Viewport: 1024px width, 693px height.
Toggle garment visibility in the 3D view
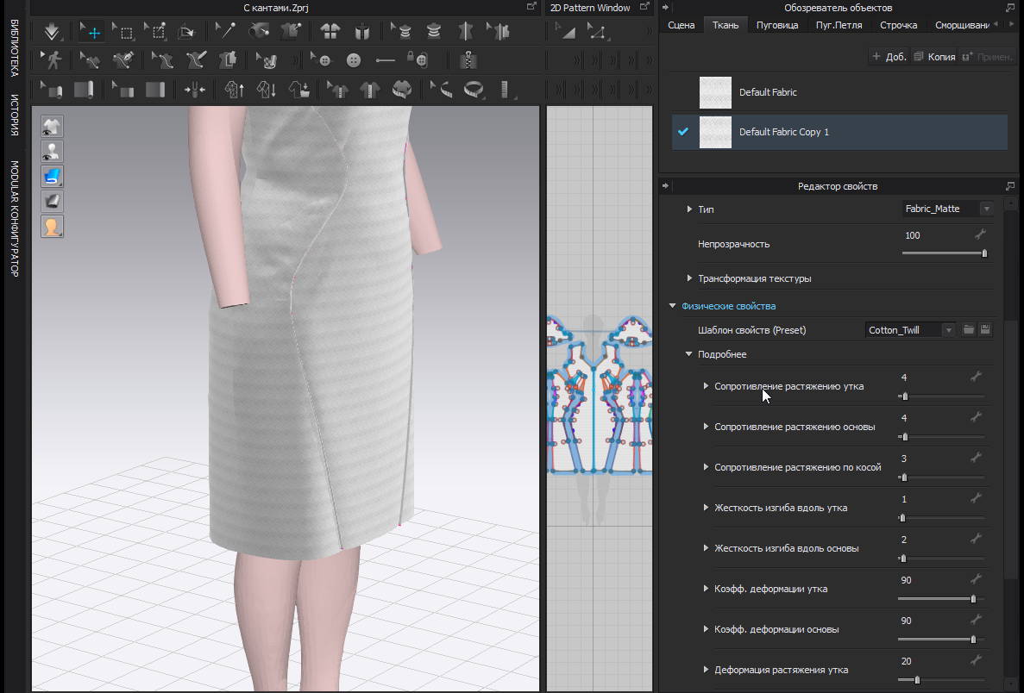52,127
